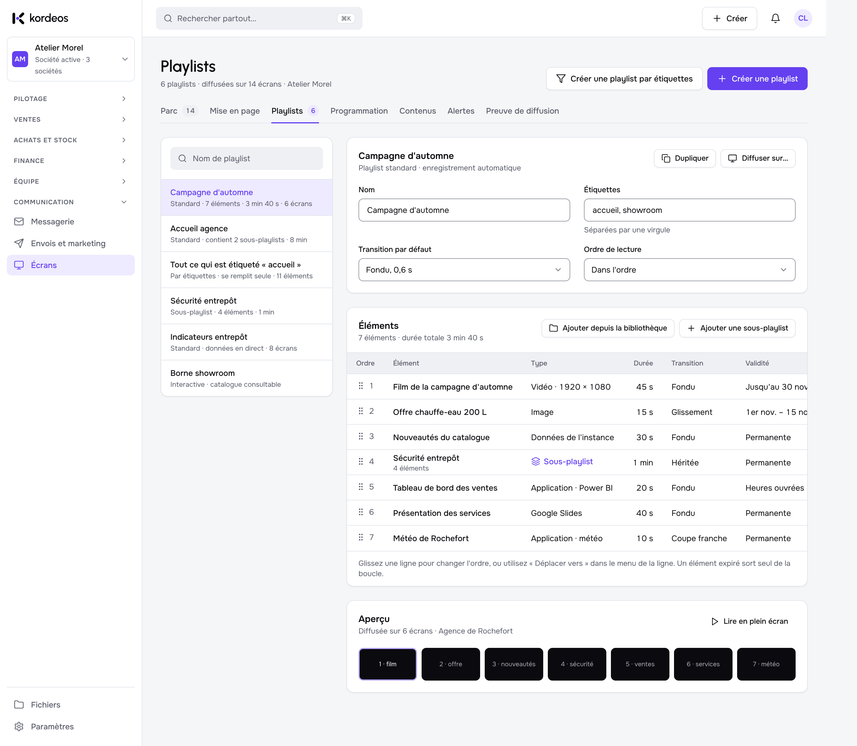This screenshot has width=857, height=746.
Task: Click the kordeos logo
Action: [x=40, y=18]
